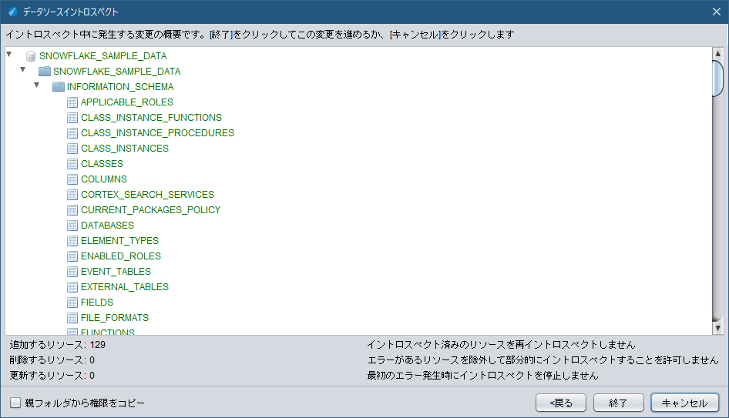
Task: Click the table icon for EXTERNAL_TABLES
Action: (x=72, y=286)
